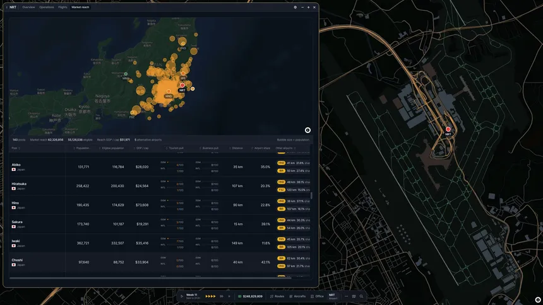Select the Abiko pool row name

tap(16, 164)
